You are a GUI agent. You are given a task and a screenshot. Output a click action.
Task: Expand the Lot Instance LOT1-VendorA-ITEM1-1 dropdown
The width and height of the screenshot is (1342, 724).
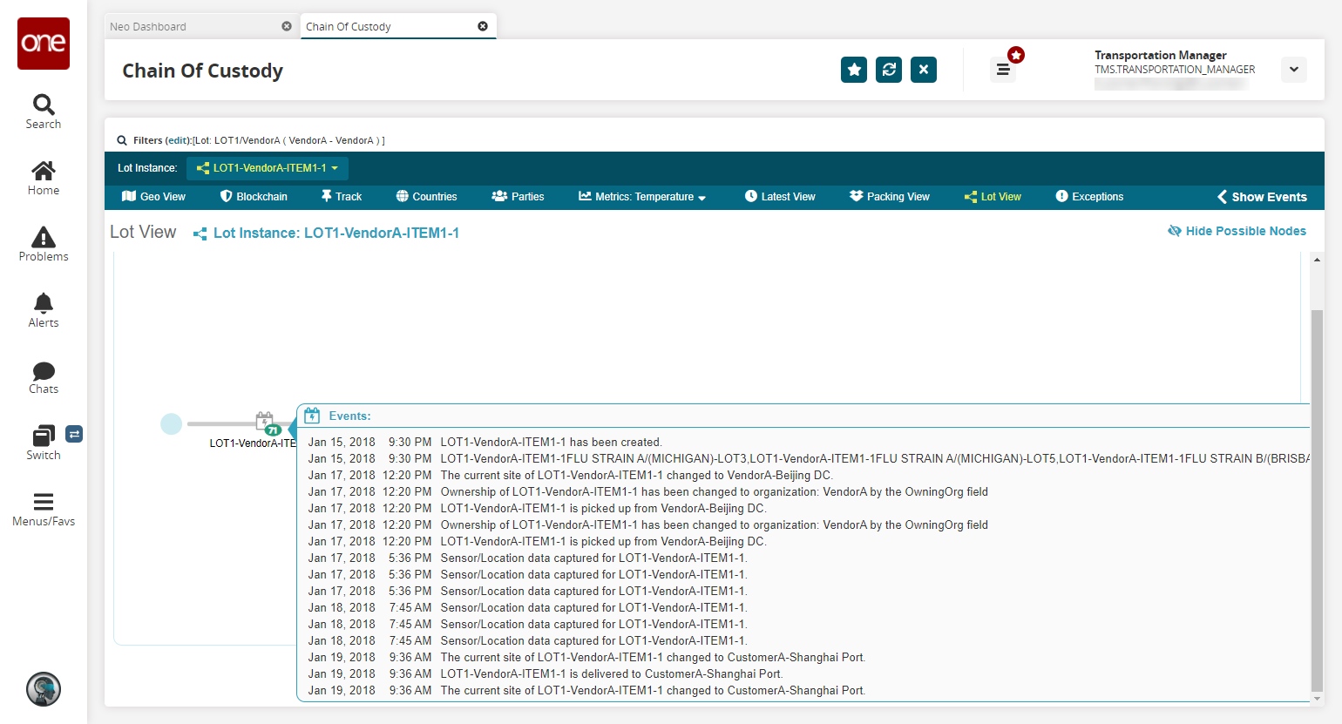[268, 168]
